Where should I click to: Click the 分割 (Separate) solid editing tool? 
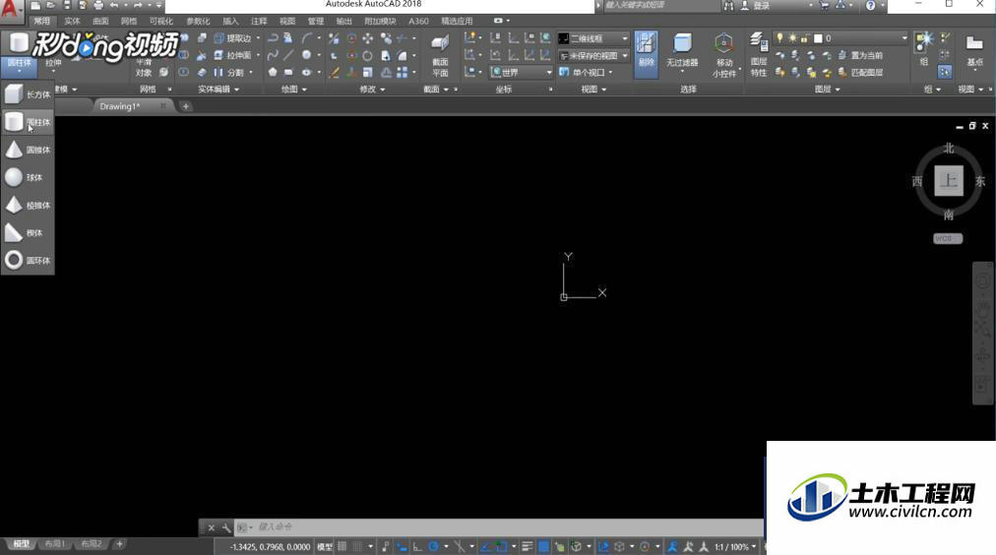229,73
